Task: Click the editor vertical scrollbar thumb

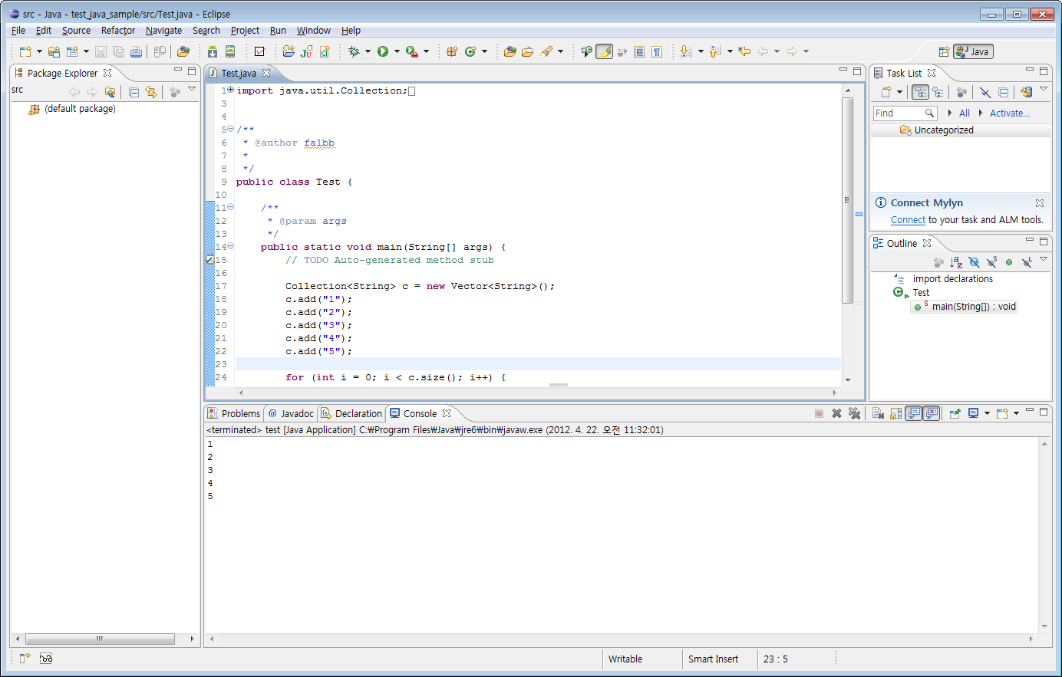Action: (x=847, y=200)
